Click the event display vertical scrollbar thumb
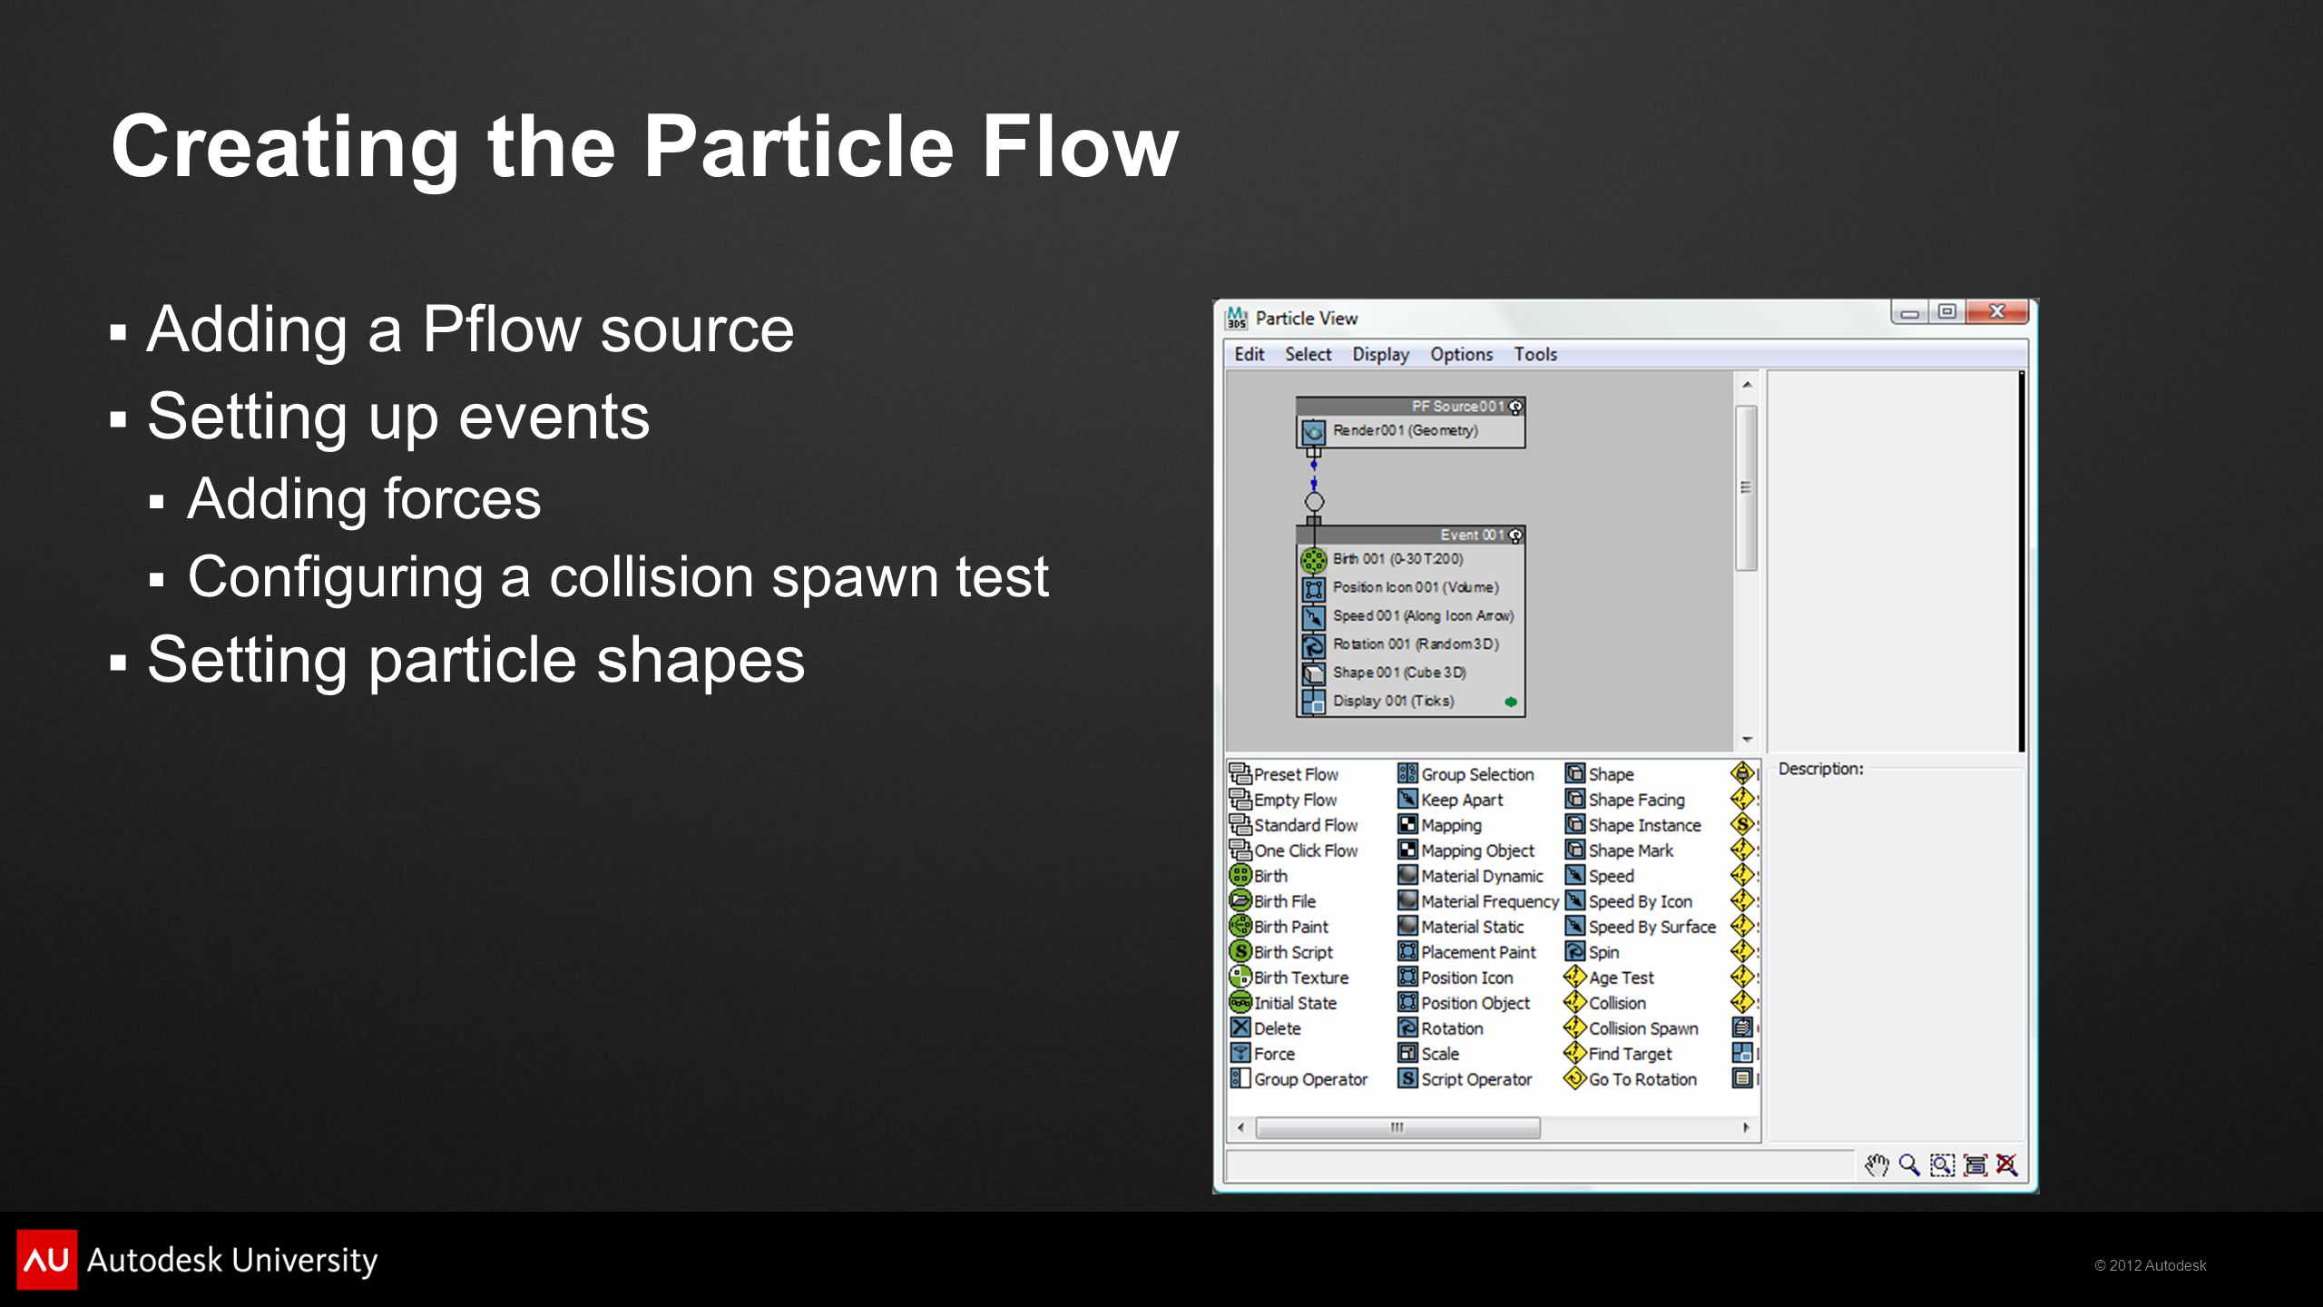This screenshot has height=1307, width=2323. (1746, 487)
